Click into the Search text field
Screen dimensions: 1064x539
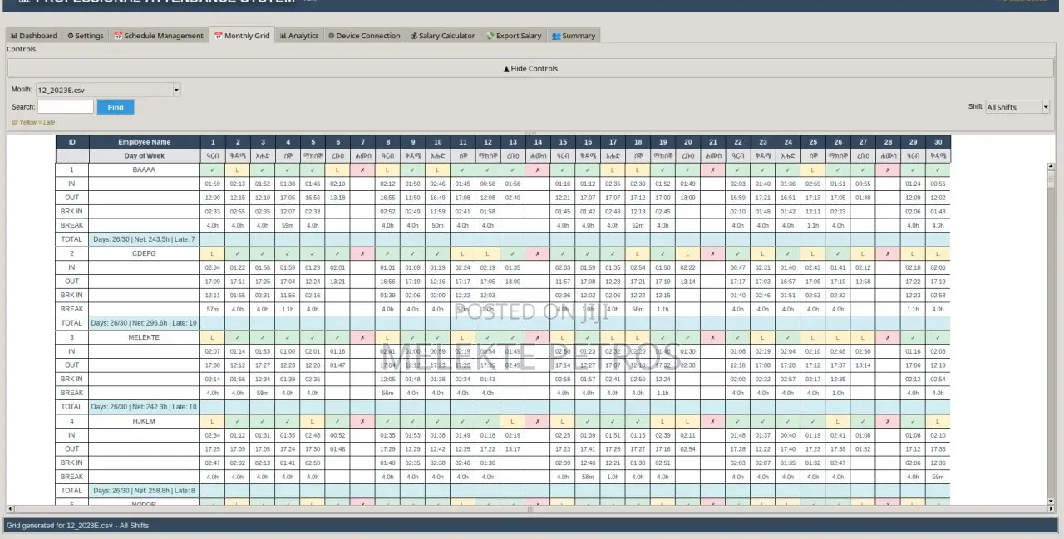pyautogui.click(x=66, y=107)
